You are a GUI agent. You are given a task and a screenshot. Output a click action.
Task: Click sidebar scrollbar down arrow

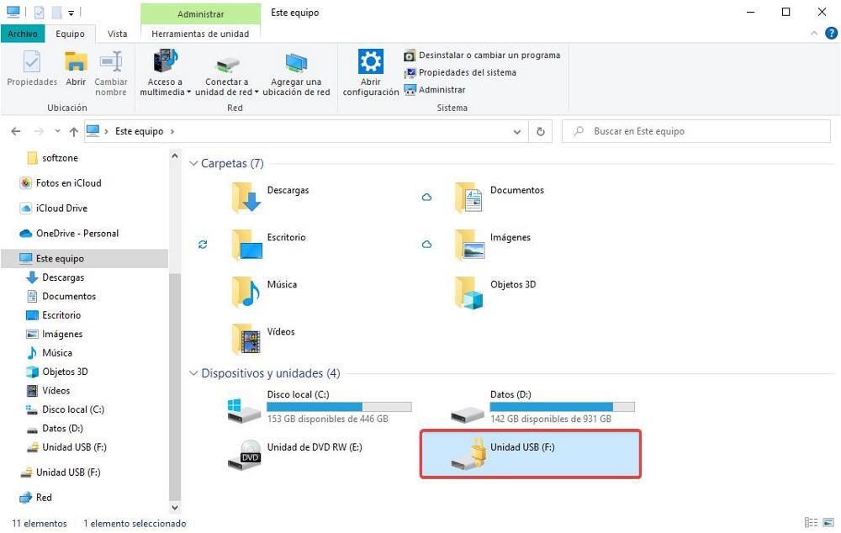(x=175, y=507)
